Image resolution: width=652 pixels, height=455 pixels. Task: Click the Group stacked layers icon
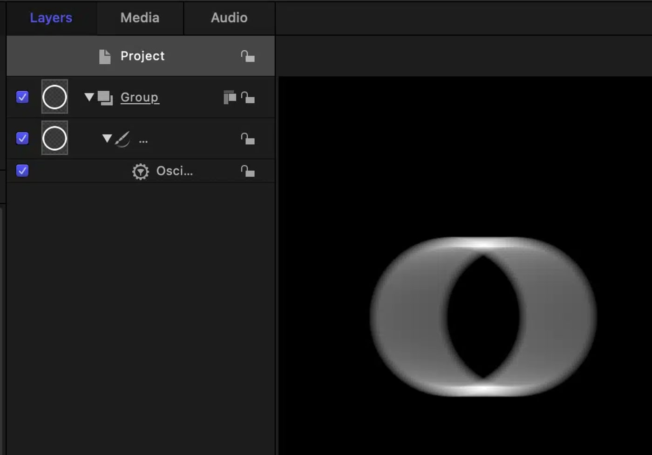[105, 98]
